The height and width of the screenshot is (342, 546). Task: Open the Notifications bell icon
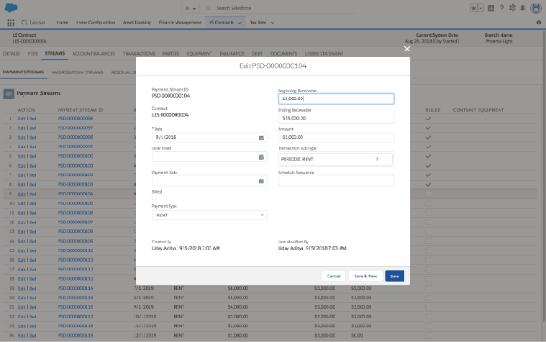tap(522, 8)
